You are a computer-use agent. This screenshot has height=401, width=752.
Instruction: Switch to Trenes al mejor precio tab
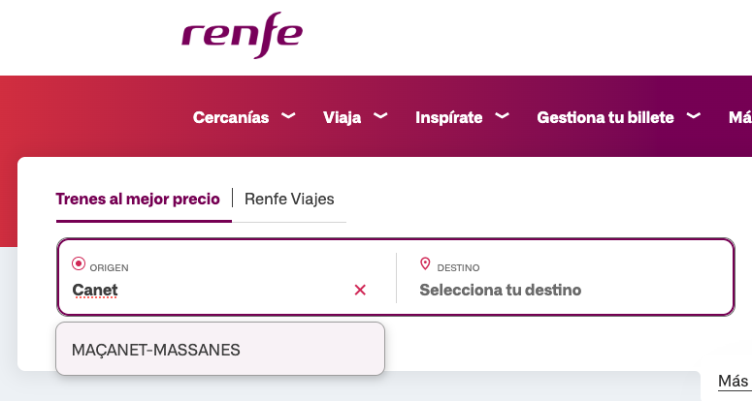(138, 199)
